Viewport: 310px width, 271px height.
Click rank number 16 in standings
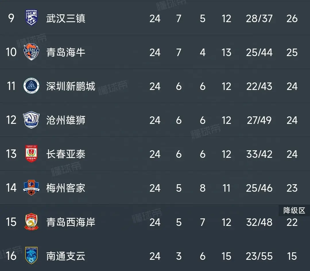[x=11, y=256]
